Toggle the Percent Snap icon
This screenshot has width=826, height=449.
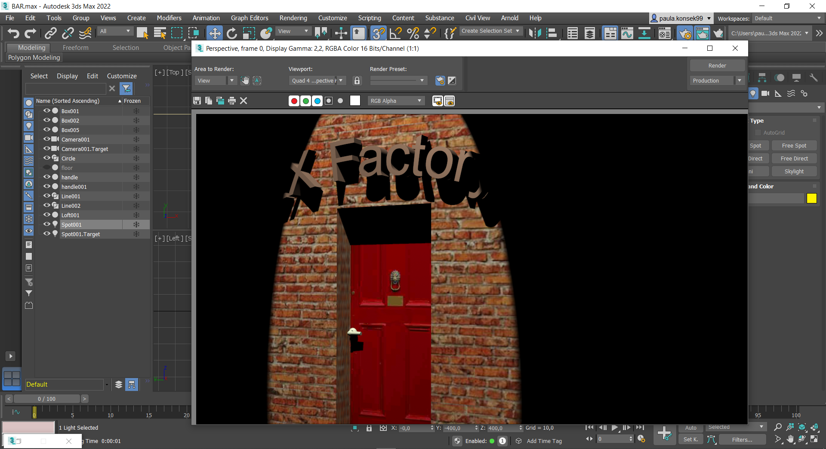413,33
